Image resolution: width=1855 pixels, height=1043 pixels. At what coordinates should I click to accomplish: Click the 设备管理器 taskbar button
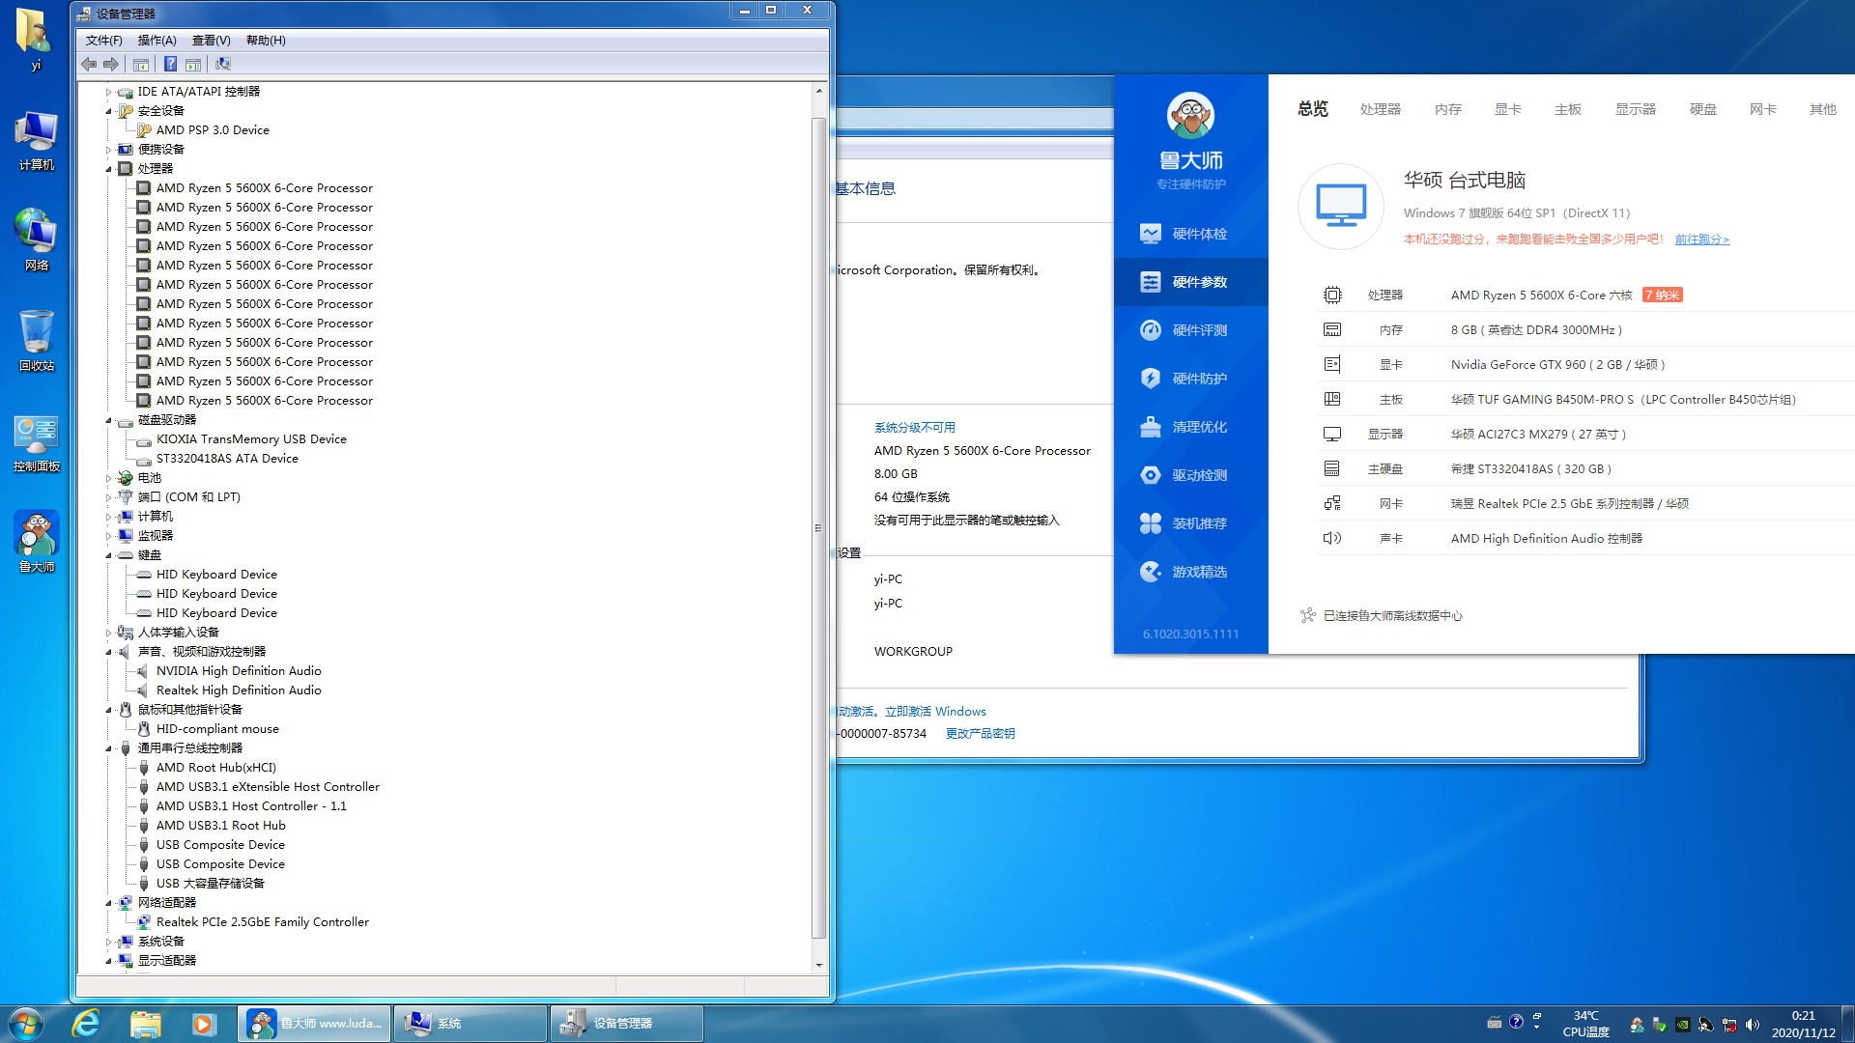click(x=626, y=1024)
